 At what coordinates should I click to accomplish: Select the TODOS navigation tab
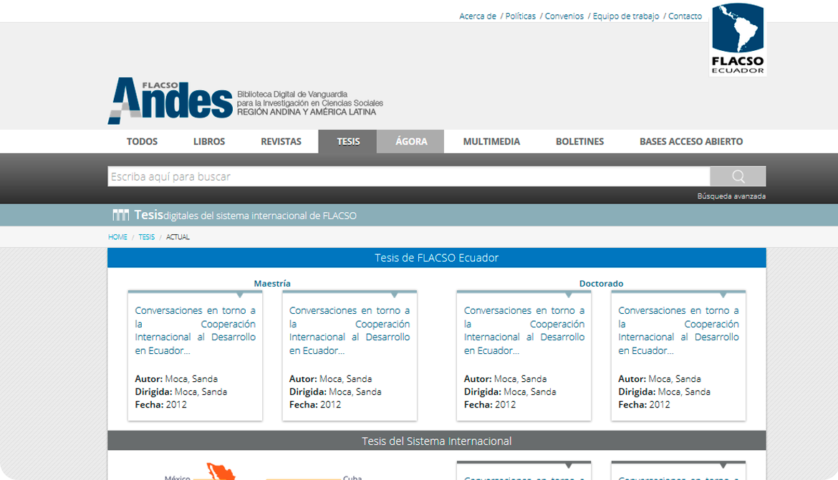tap(142, 142)
